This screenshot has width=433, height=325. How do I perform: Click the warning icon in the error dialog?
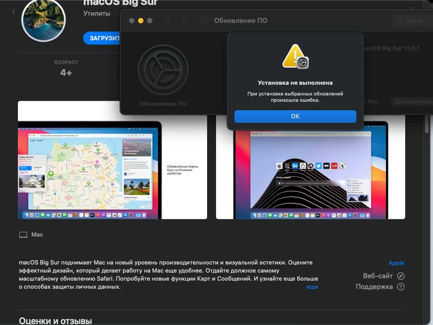295,57
